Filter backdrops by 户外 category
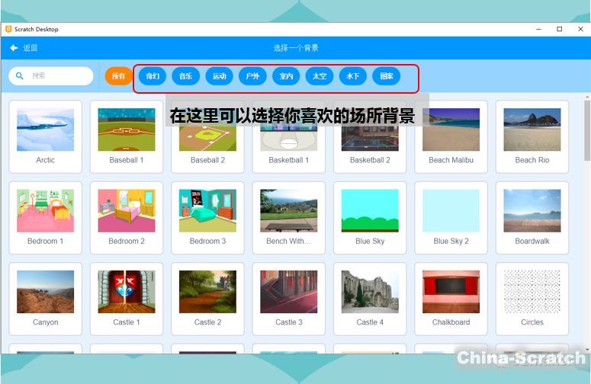 coord(252,76)
